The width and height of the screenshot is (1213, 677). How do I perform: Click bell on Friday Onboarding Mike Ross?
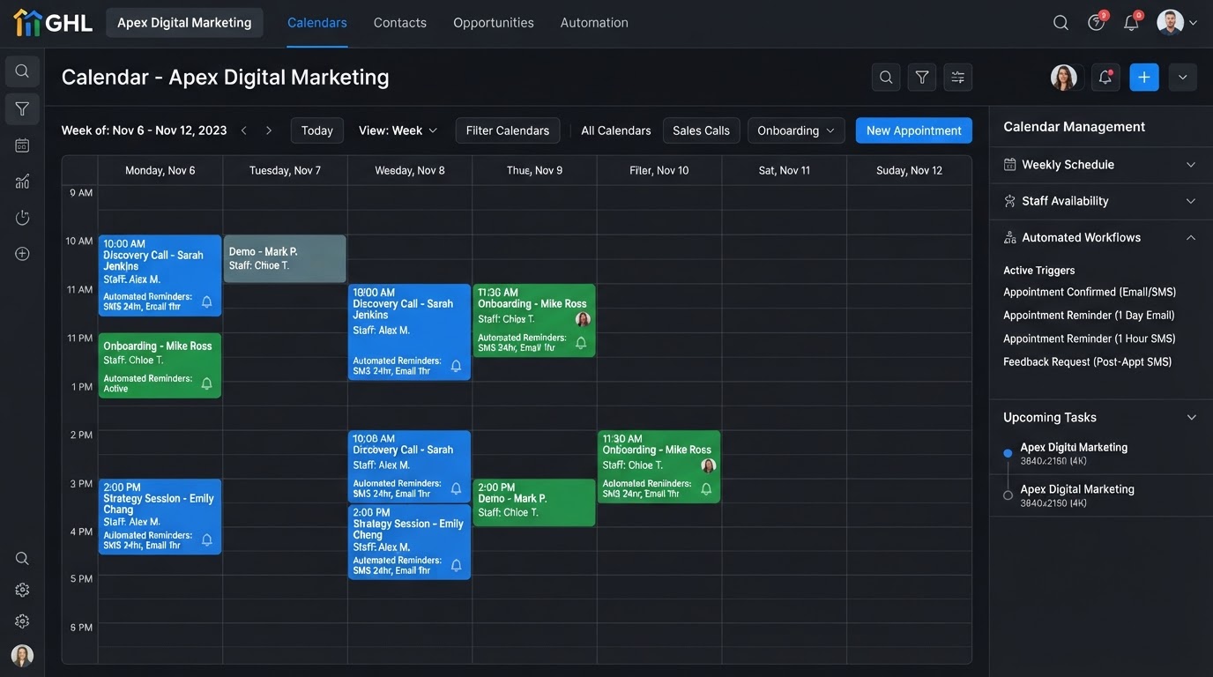[706, 488]
